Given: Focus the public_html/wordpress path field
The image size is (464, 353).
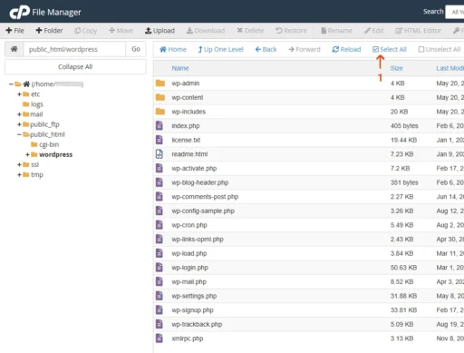Looking at the screenshot, I should point(74,49).
